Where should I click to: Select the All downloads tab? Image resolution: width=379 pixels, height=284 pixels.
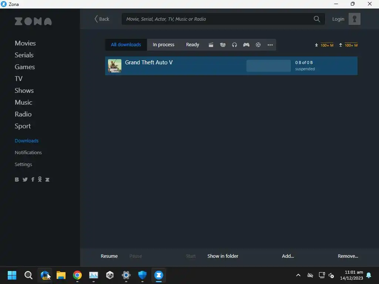(126, 45)
